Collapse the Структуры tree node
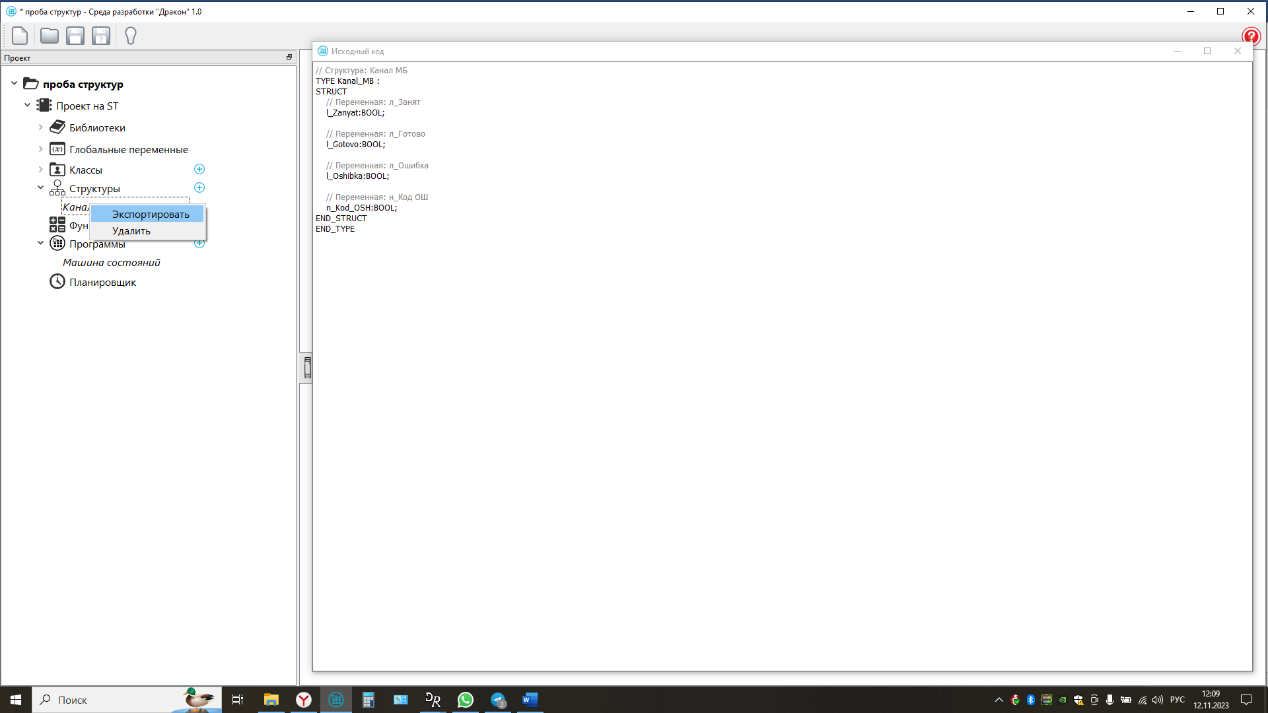This screenshot has width=1268, height=713. 40,188
